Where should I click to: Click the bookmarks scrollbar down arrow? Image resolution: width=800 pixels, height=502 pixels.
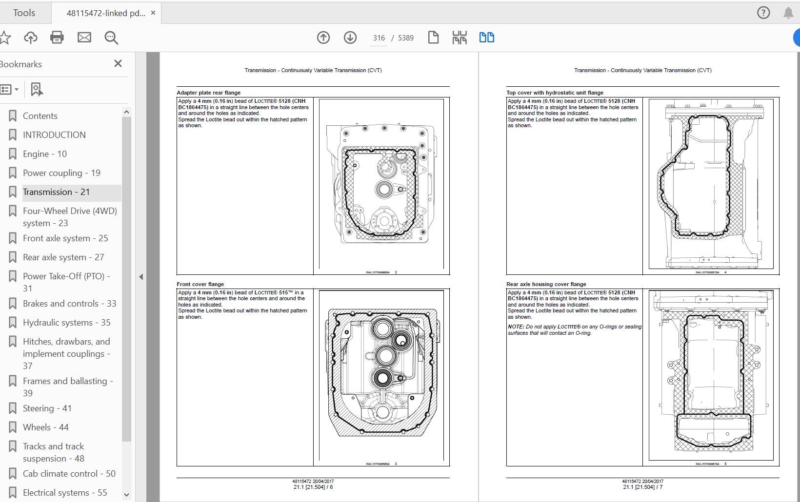pyautogui.click(x=126, y=495)
